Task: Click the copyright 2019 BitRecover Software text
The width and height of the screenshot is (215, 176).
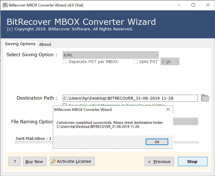Action: [x=70, y=29]
